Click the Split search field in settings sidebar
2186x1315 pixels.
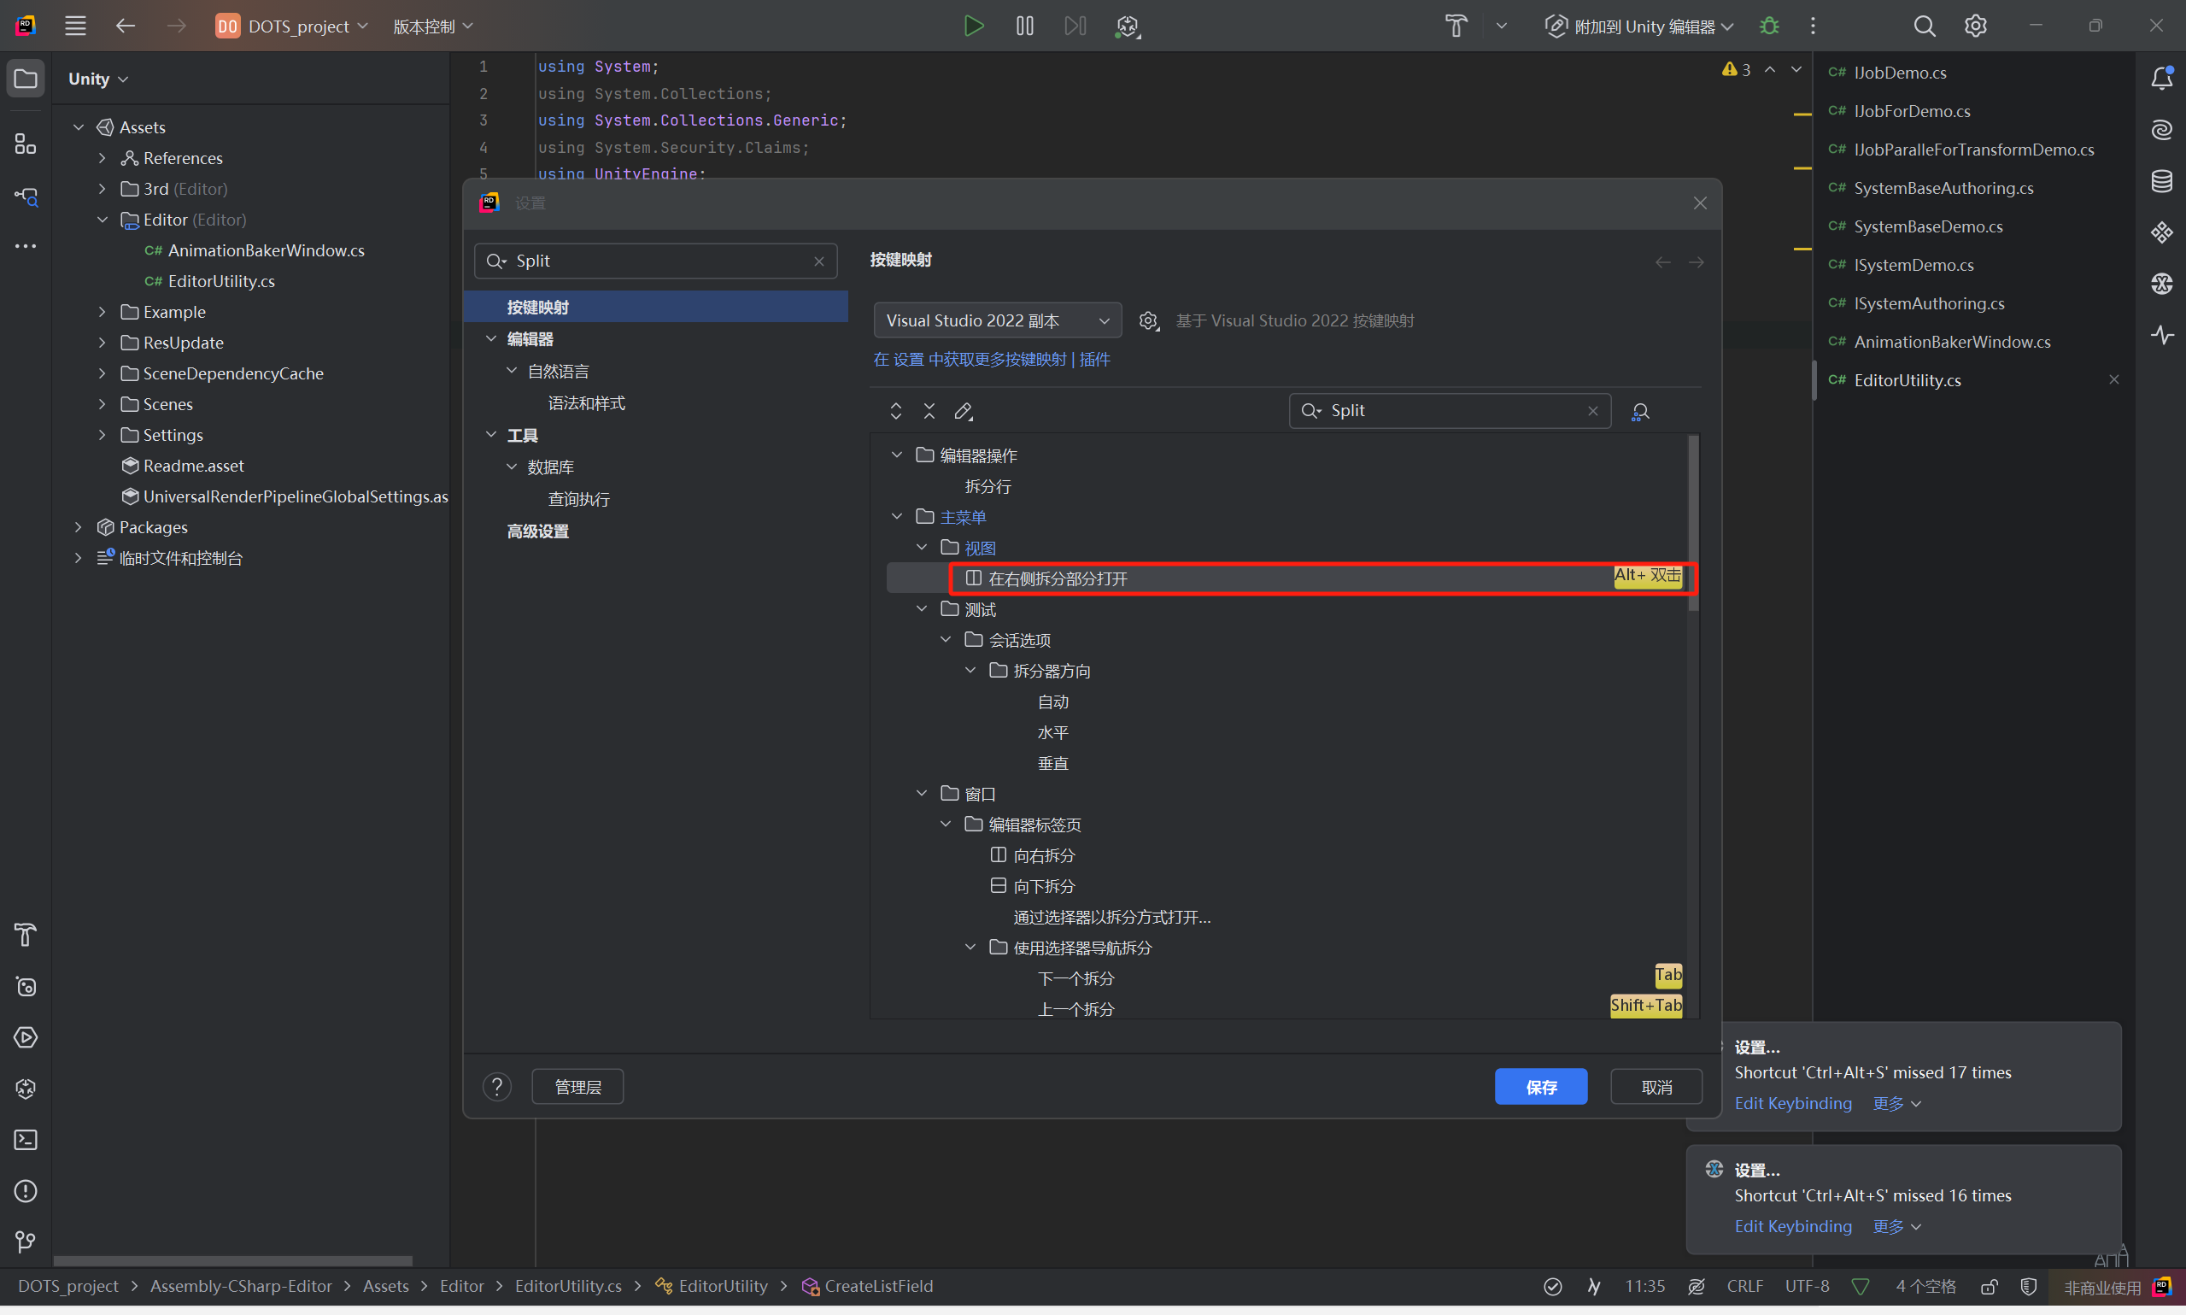[x=655, y=261]
